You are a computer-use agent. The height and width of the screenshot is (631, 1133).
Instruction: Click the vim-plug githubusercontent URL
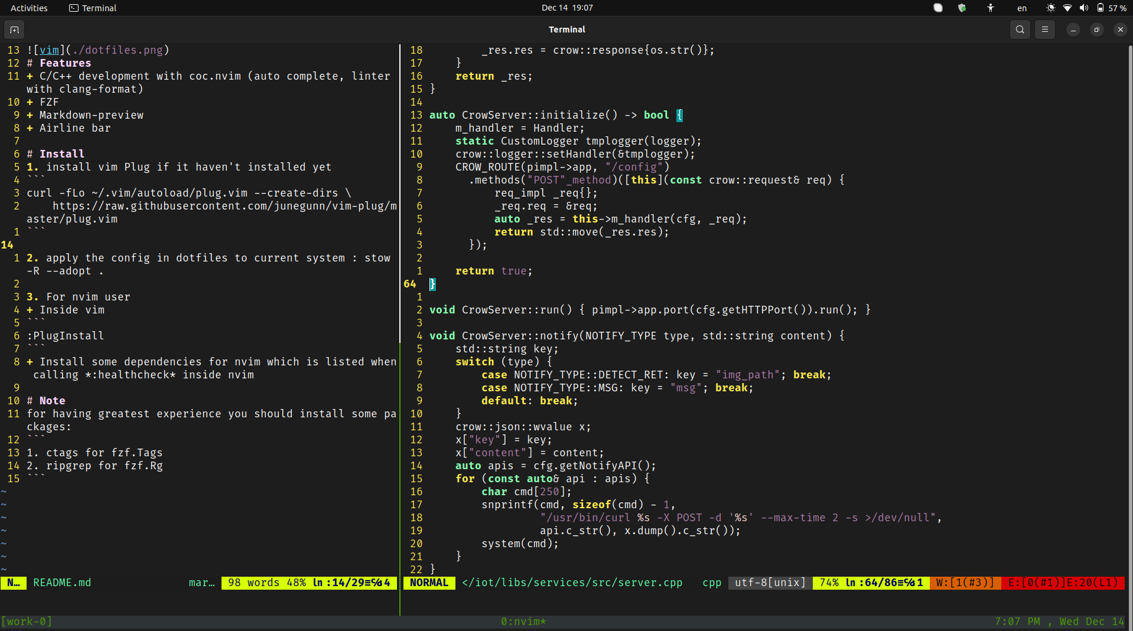click(x=224, y=206)
